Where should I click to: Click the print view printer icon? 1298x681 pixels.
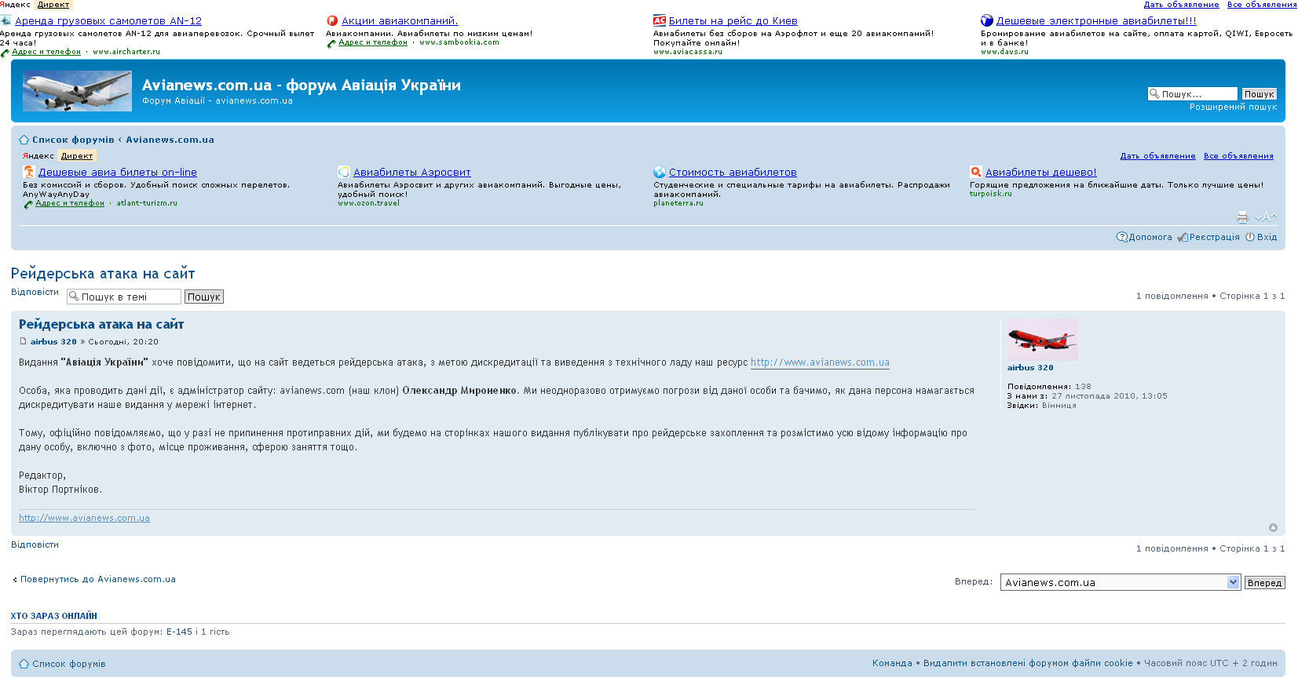click(x=1242, y=217)
